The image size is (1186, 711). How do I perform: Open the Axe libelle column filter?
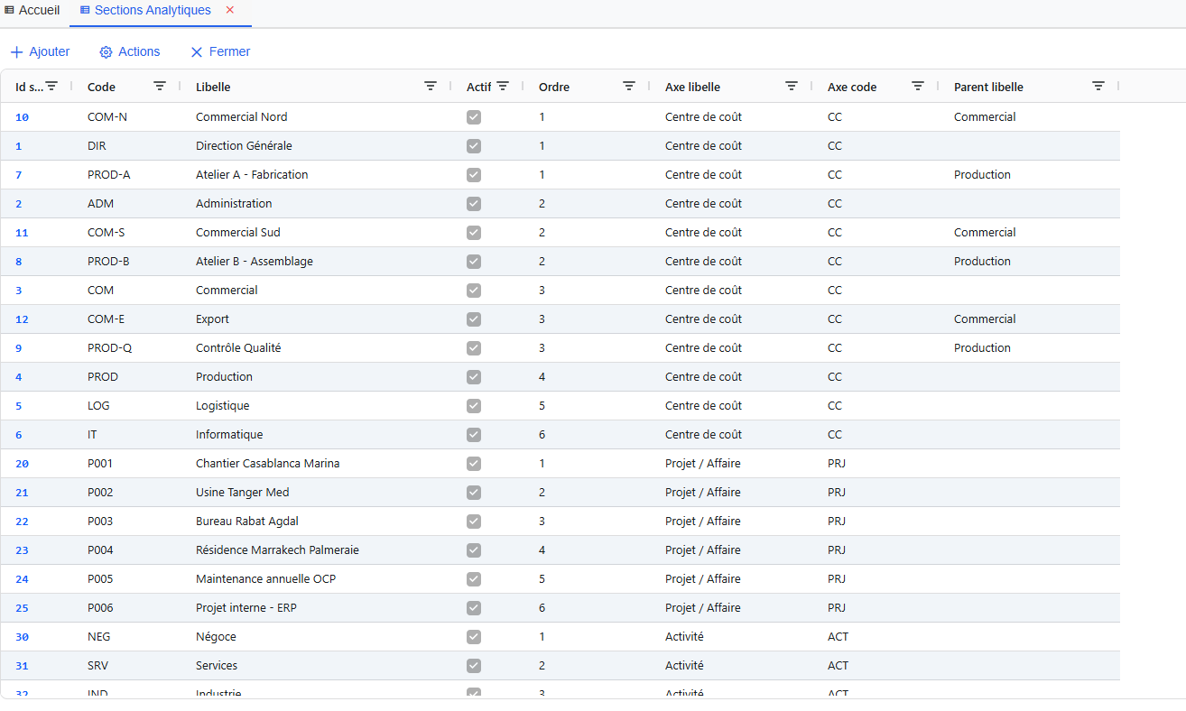pos(792,86)
